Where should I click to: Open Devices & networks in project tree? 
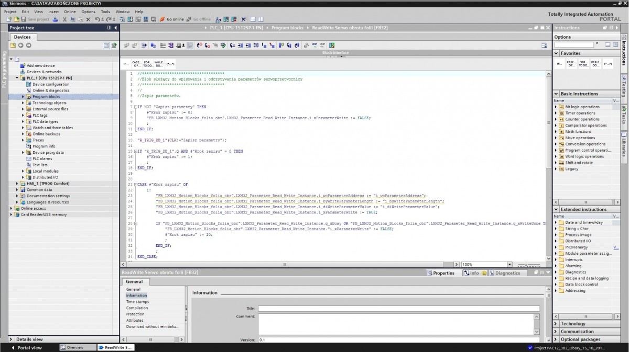click(x=44, y=72)
